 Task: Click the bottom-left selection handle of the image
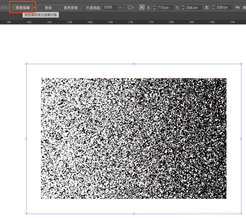(x=26, y=213)
